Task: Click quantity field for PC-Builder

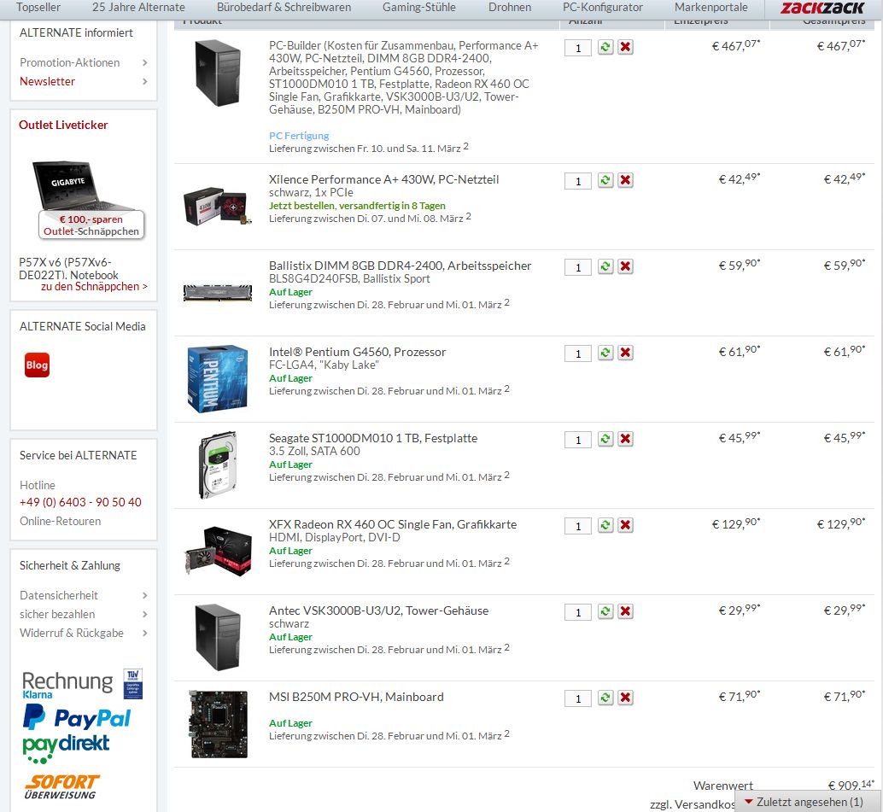Action: pos(578,48)
